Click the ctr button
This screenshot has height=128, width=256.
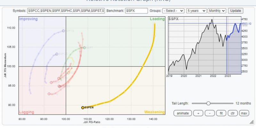[x=233, y=113]
